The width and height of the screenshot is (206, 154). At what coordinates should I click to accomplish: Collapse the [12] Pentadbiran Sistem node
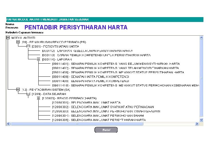click(x=18, y=90)
